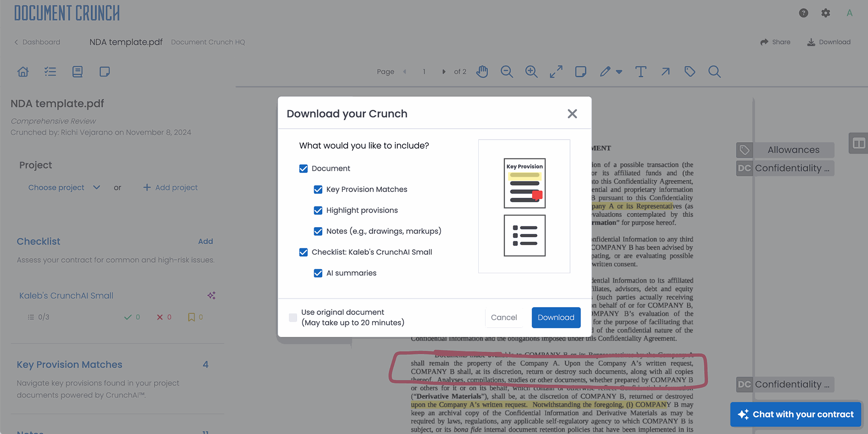Zoom out of the document
Screen dimensions: 868x434
point(507,71)
